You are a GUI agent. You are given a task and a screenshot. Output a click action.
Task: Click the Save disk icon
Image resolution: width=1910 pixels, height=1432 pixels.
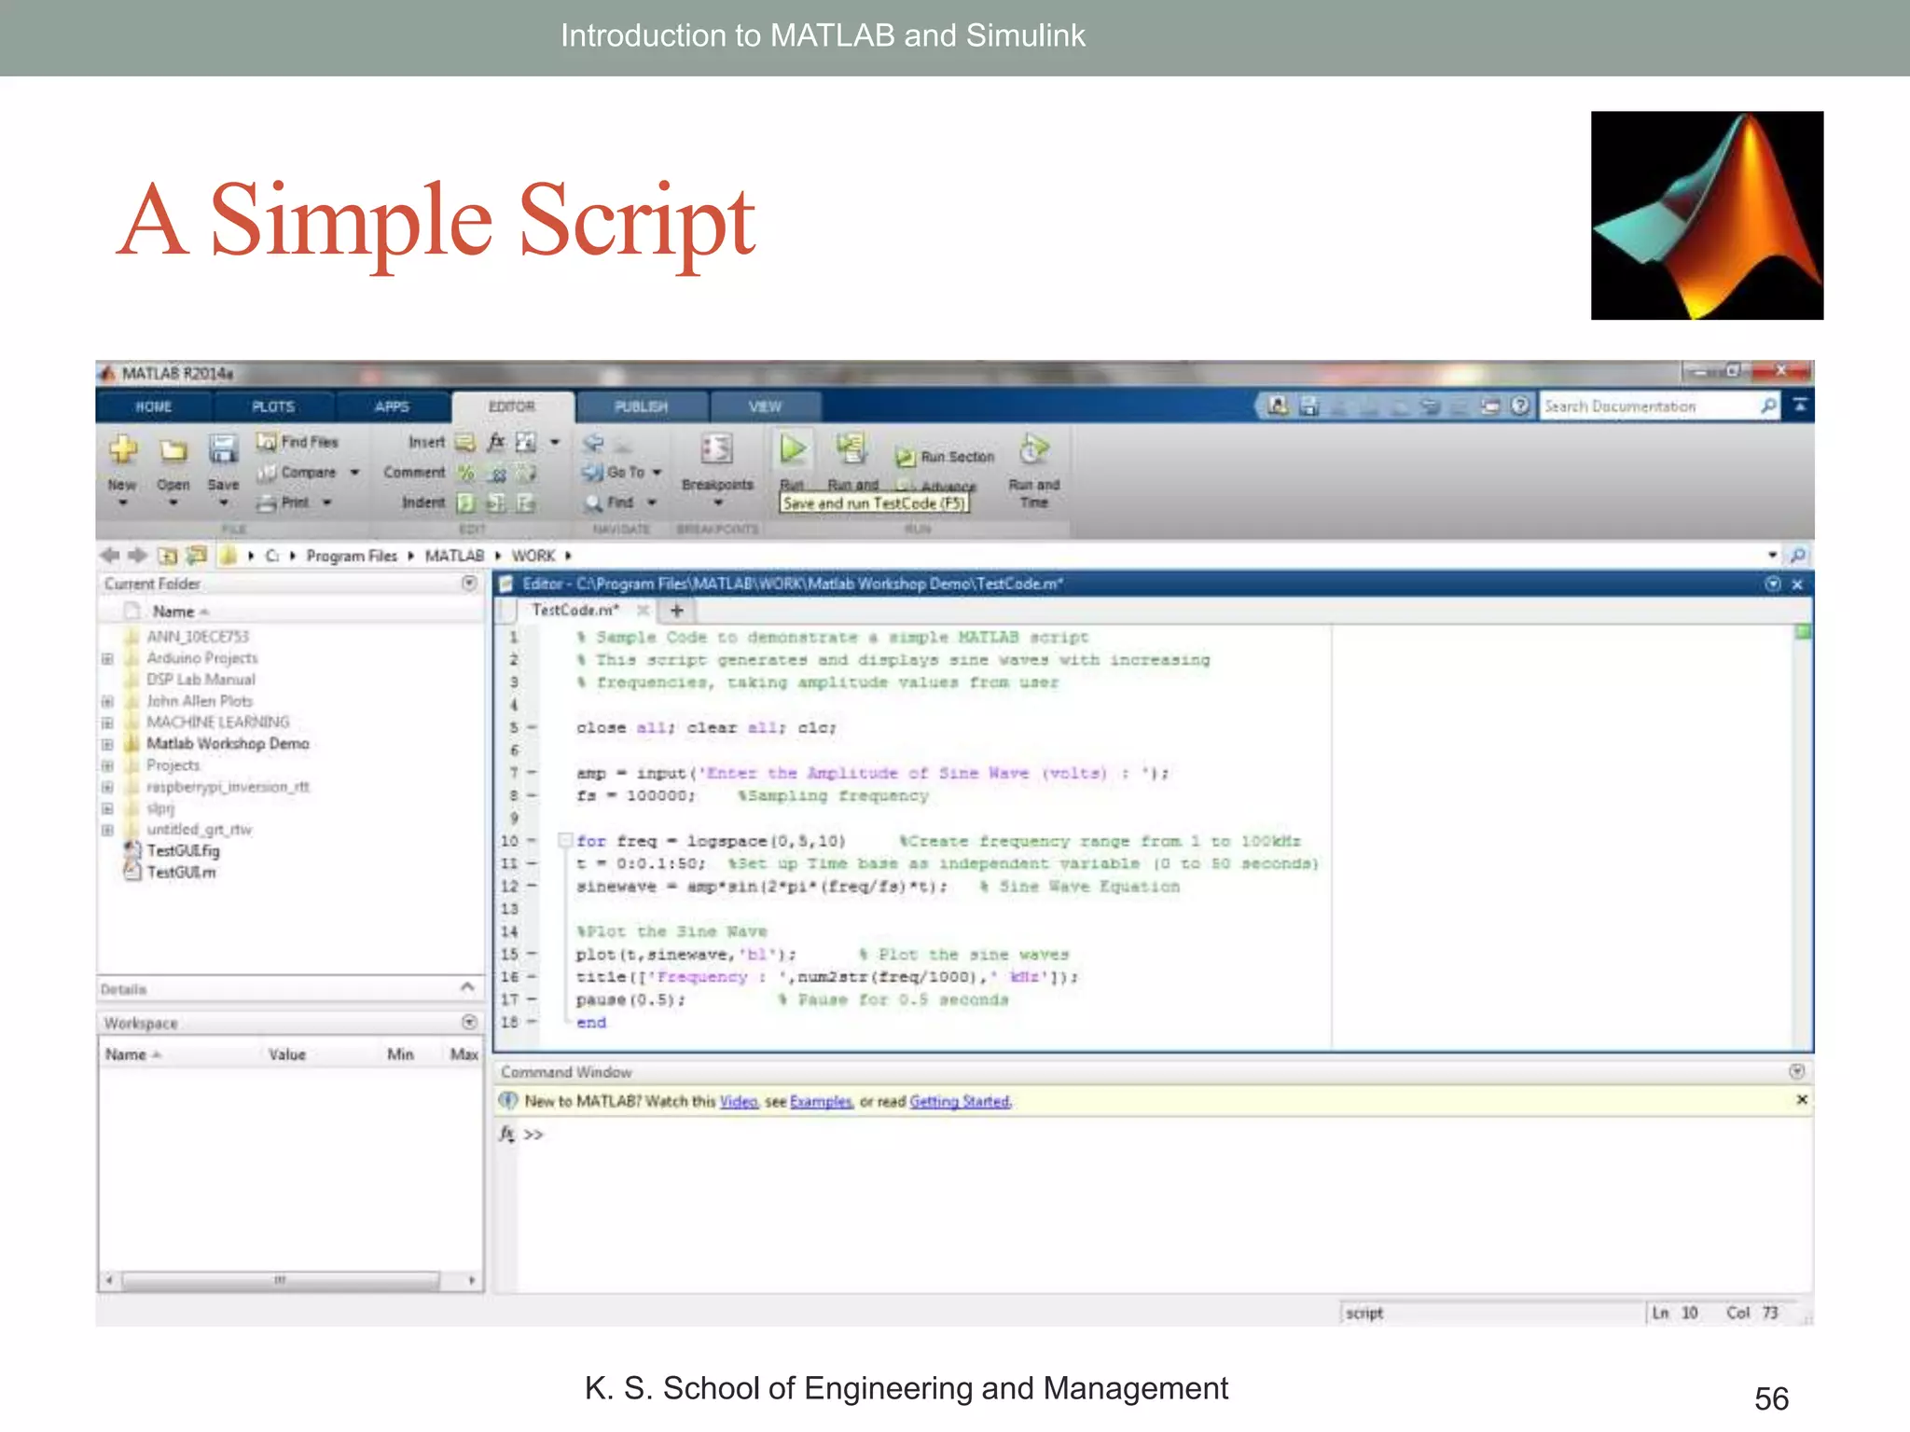pos(223,450)
